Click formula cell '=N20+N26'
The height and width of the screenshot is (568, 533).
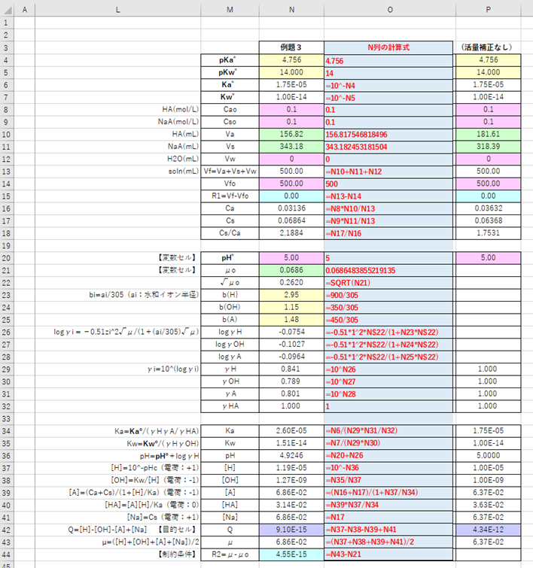pyautogui.click(x=388, y=455)
